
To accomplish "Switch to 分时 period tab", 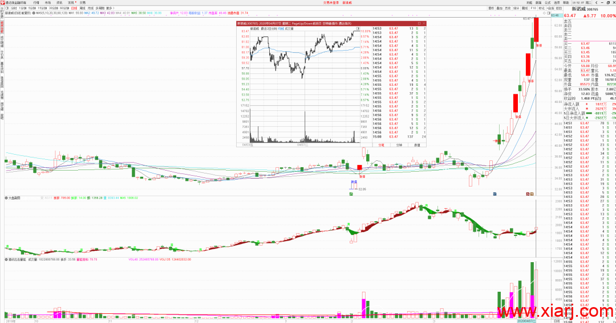I will (x=14, y=8).
